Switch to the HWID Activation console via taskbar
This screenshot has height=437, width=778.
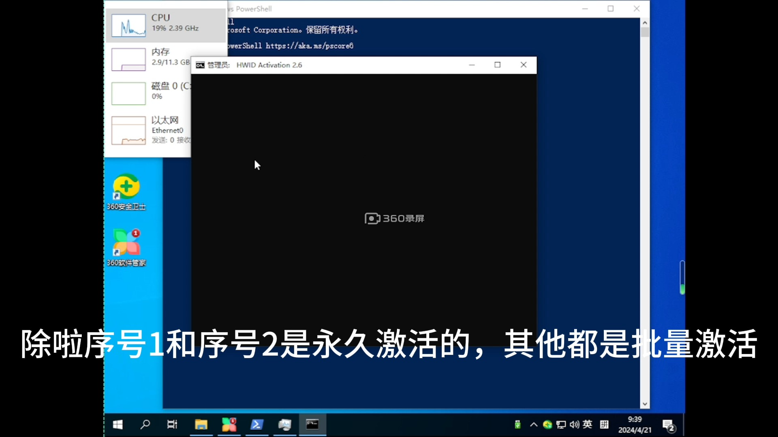[x=312, y=424]
